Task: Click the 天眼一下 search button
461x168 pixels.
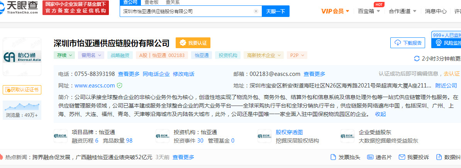Action: coord(276,12)
